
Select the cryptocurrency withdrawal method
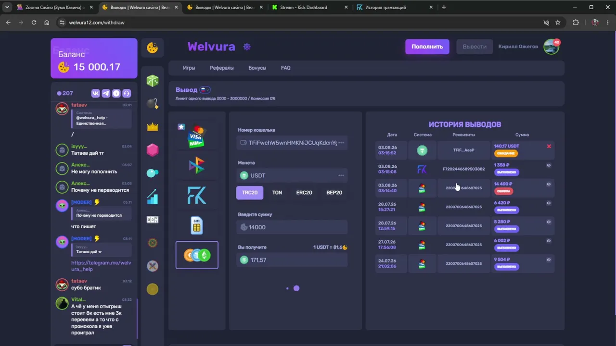coord(197,255)
